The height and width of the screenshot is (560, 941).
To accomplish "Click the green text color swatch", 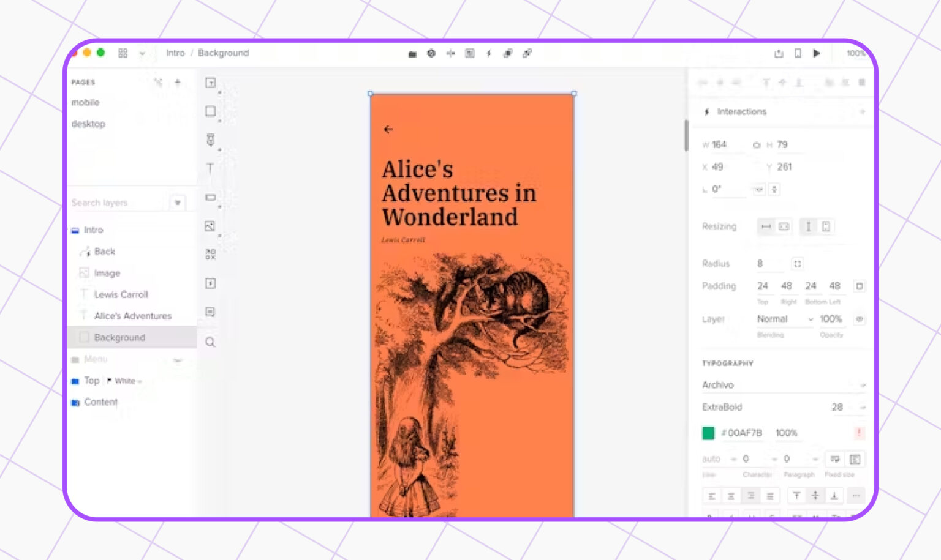I will [x=709, y=433].
